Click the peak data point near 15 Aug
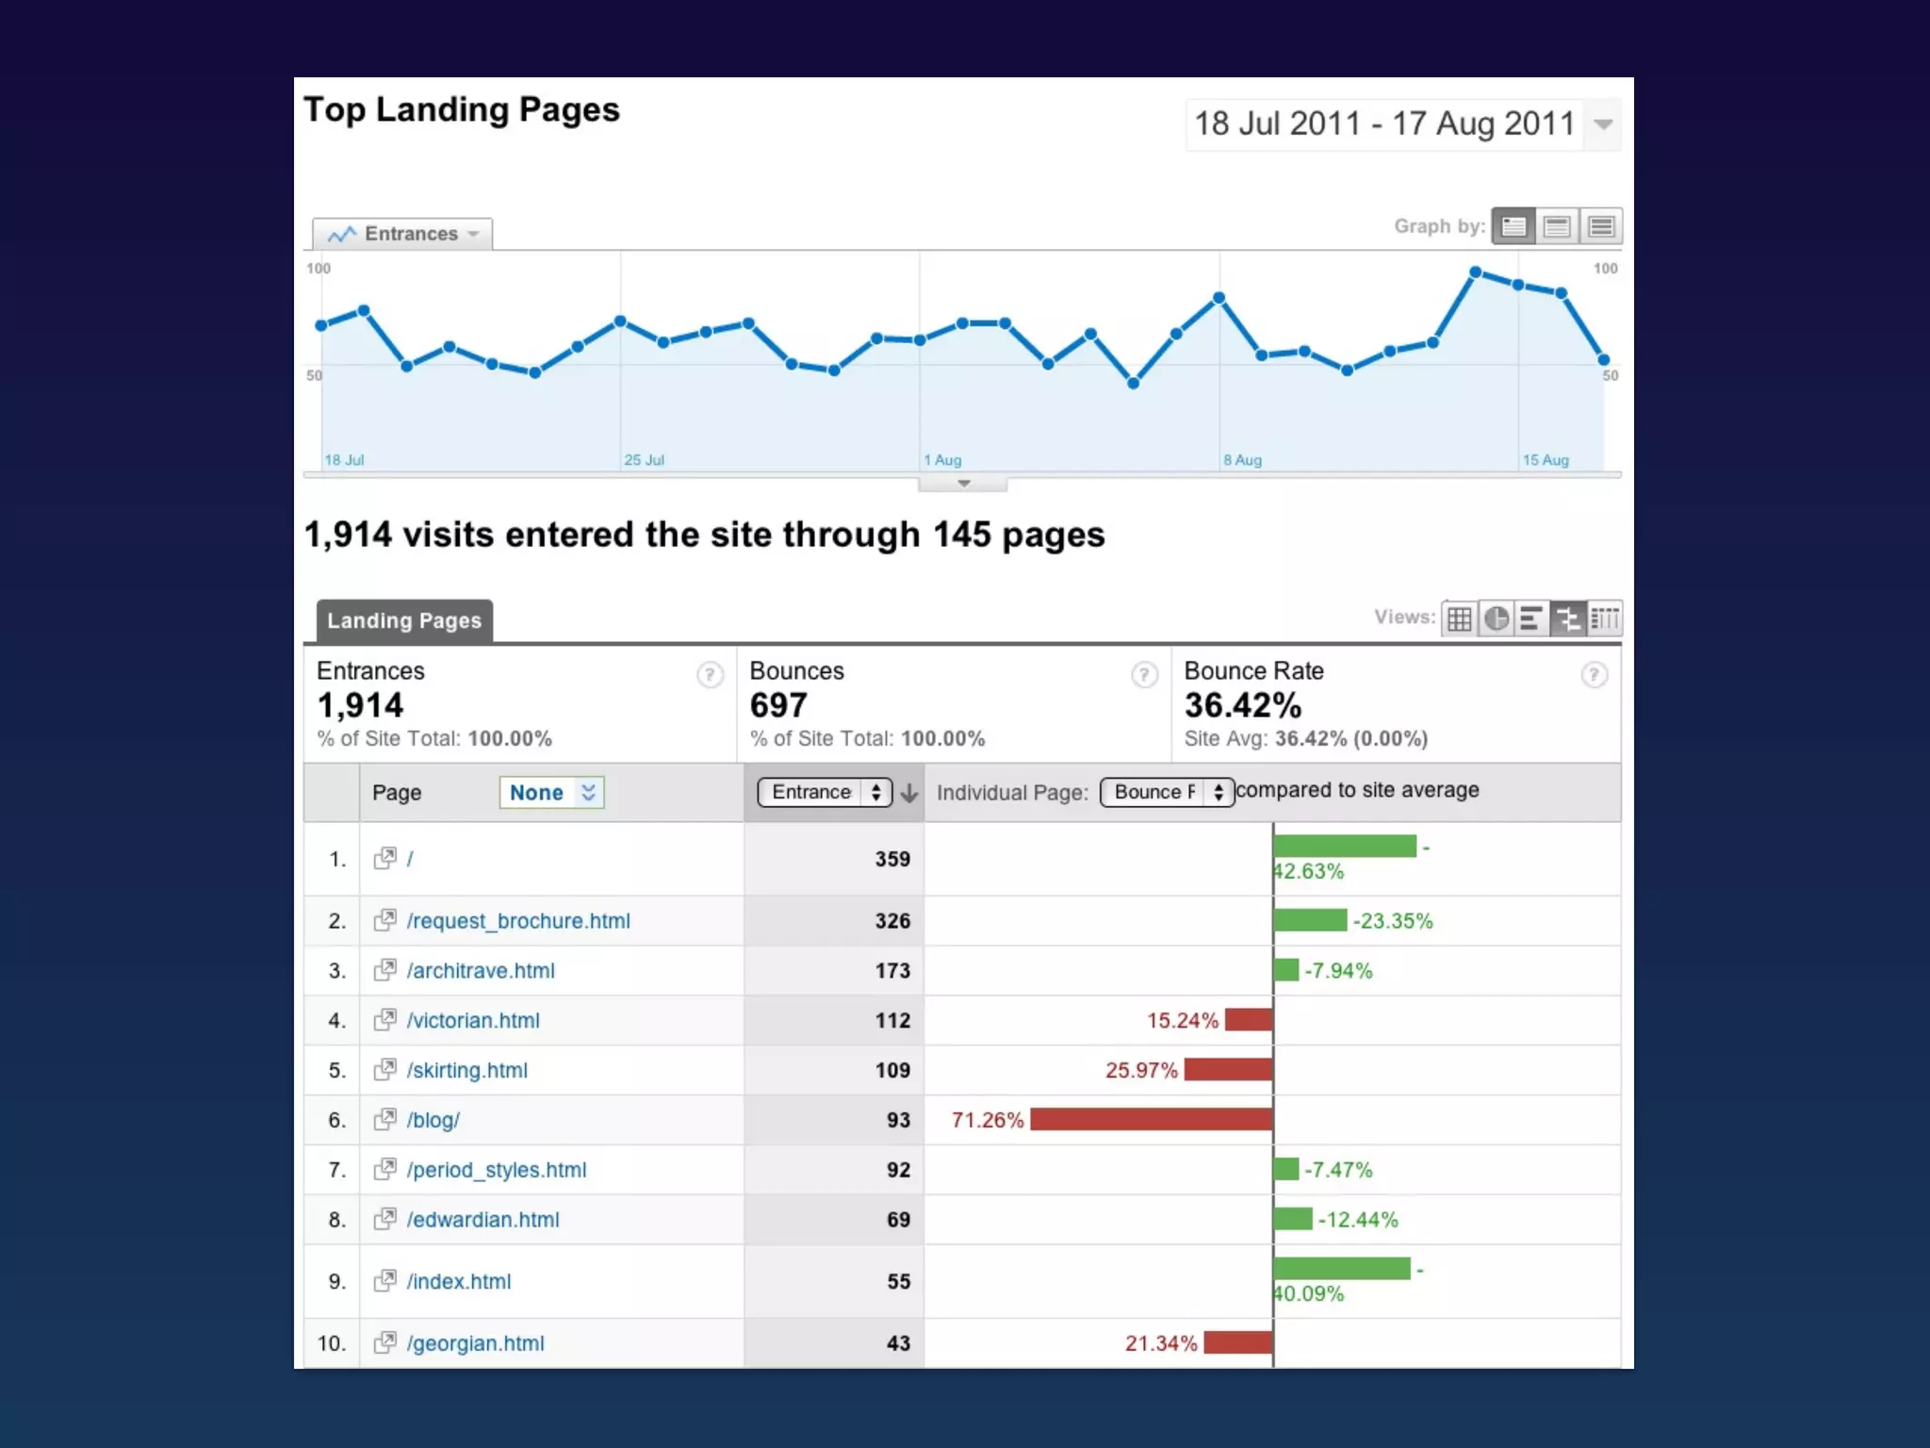The image size is (1930, 1448). (x=1476, y=272)
